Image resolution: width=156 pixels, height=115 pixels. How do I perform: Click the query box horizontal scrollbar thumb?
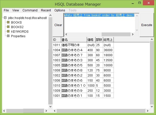pos(116,34)
